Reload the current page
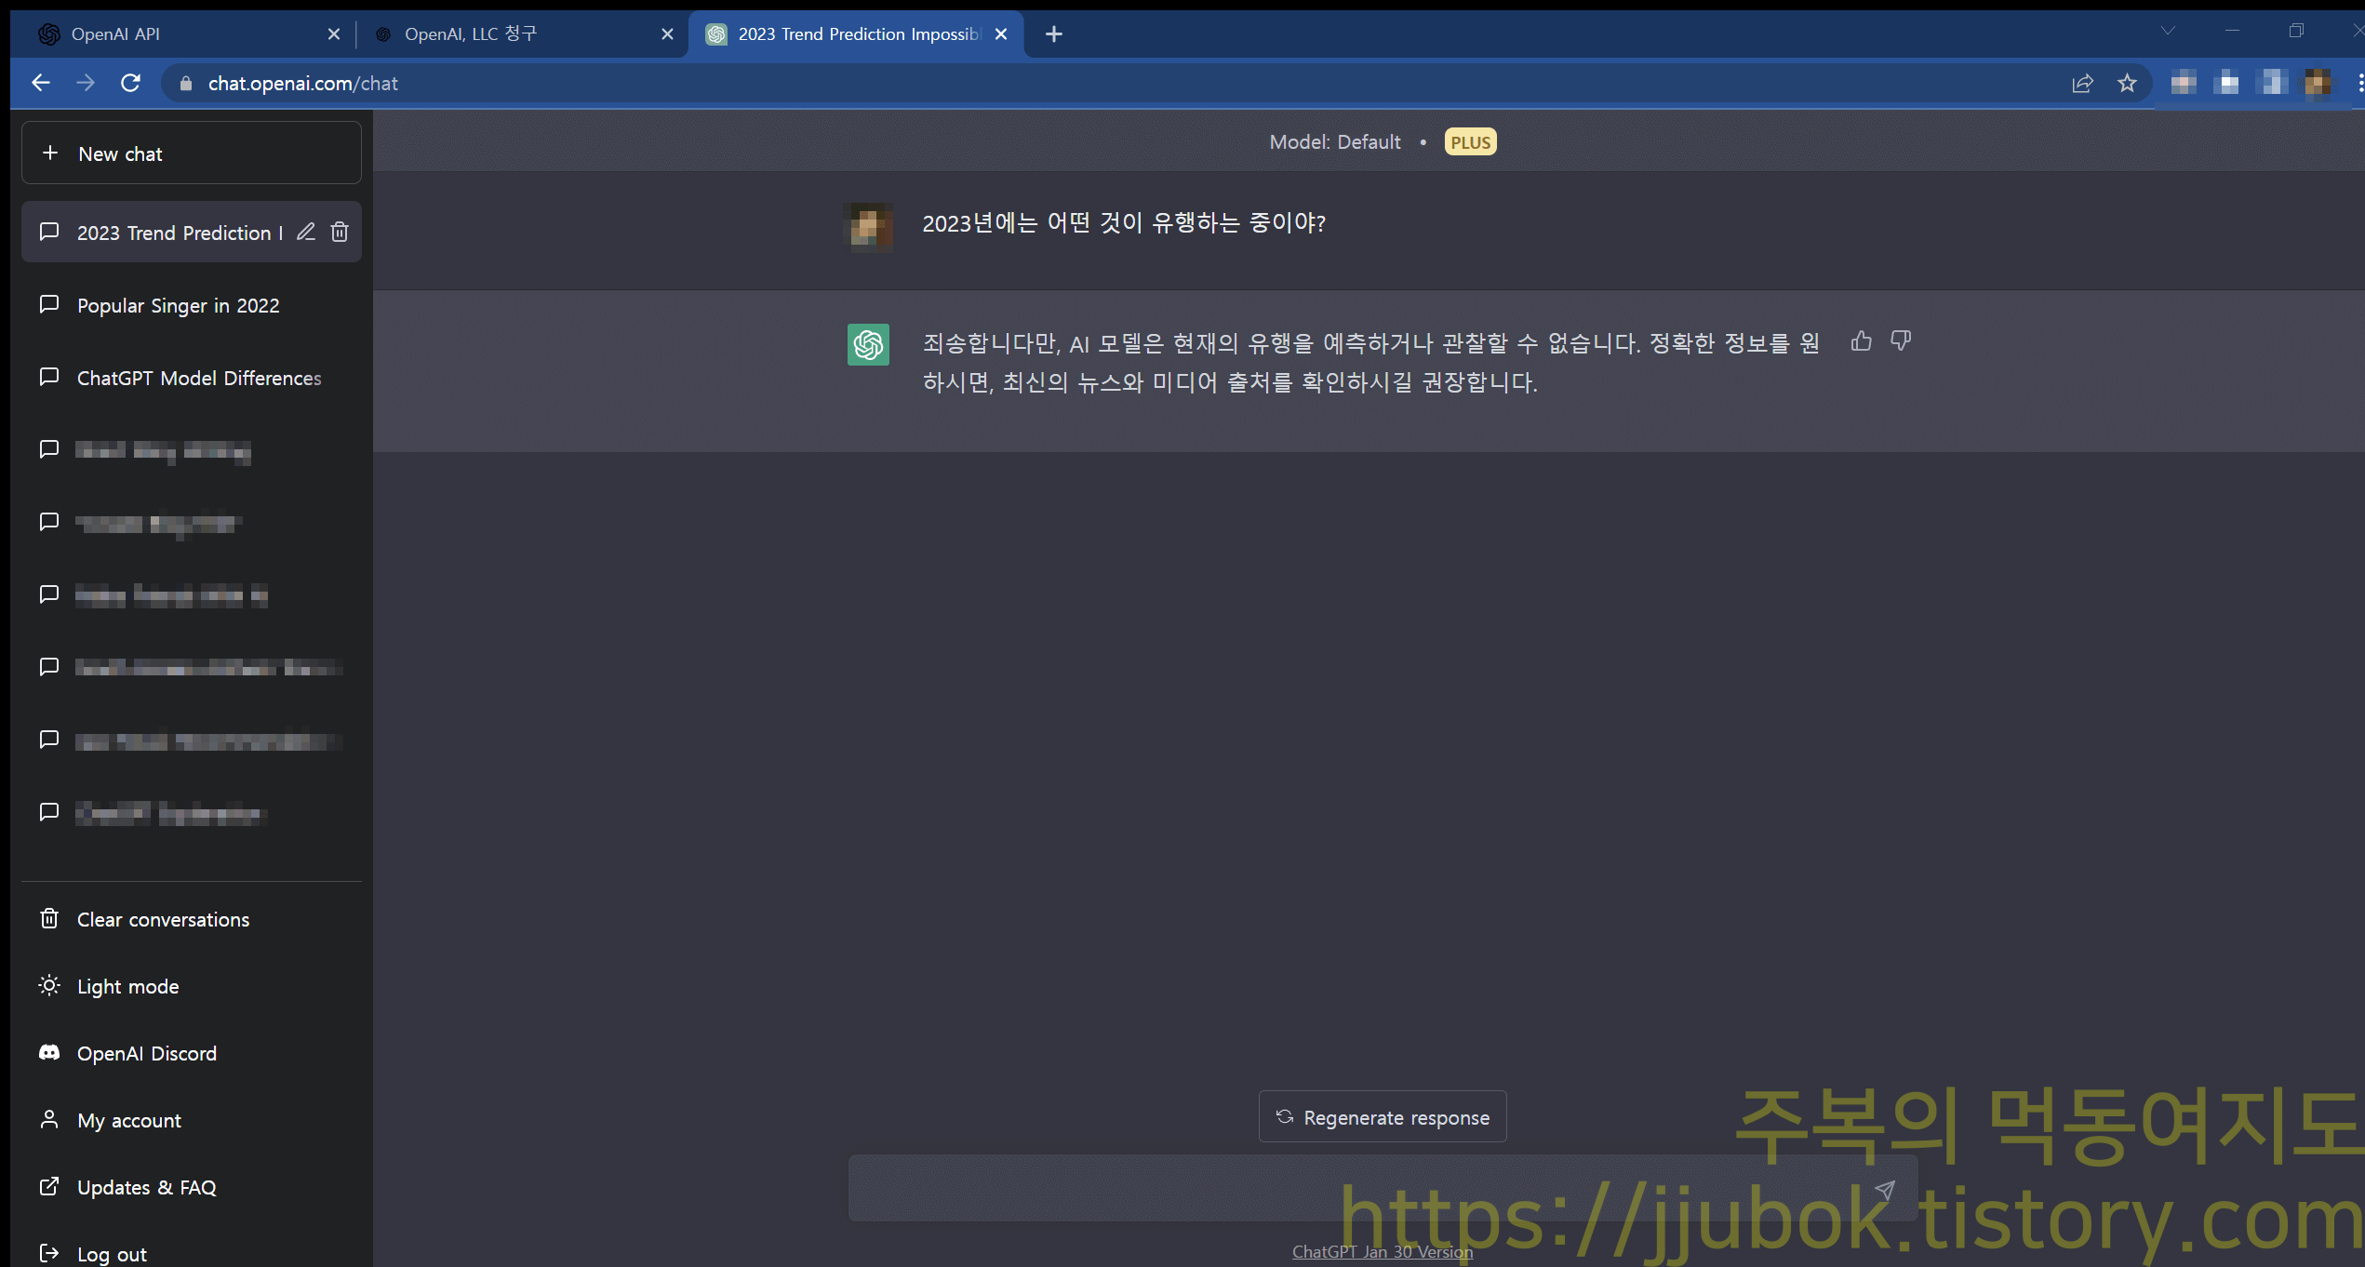The height and width of the screenshot is (1267, 2365). coord(131,83)
